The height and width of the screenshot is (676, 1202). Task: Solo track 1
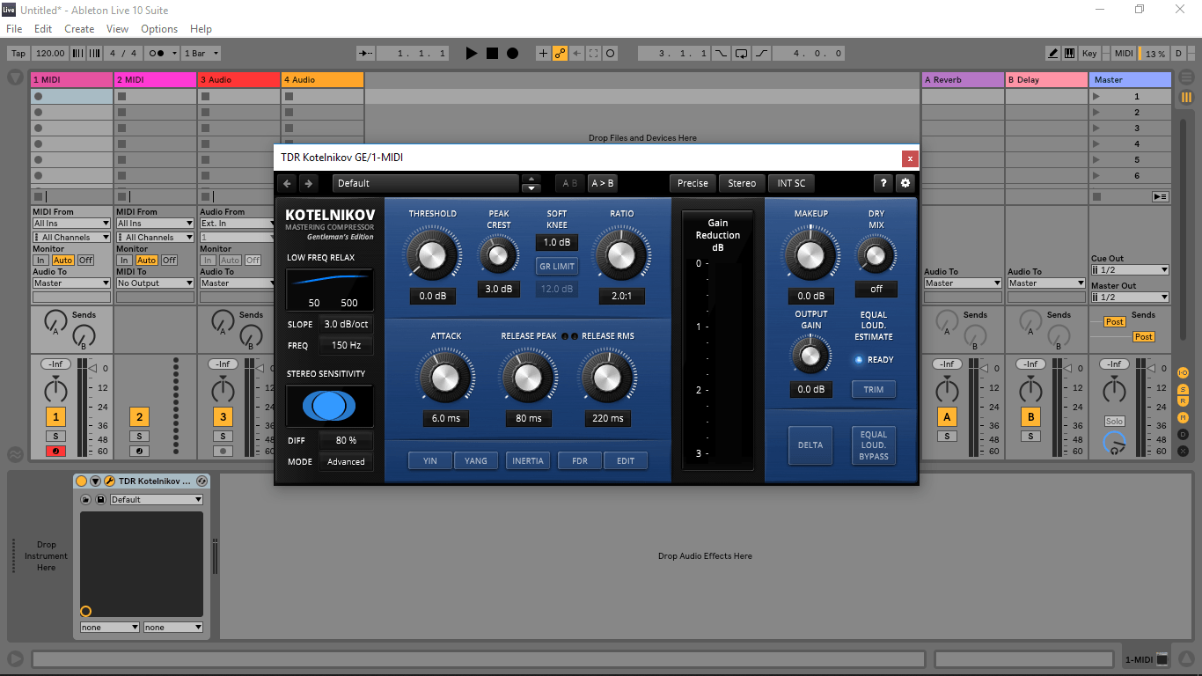[x=56, y=437]
